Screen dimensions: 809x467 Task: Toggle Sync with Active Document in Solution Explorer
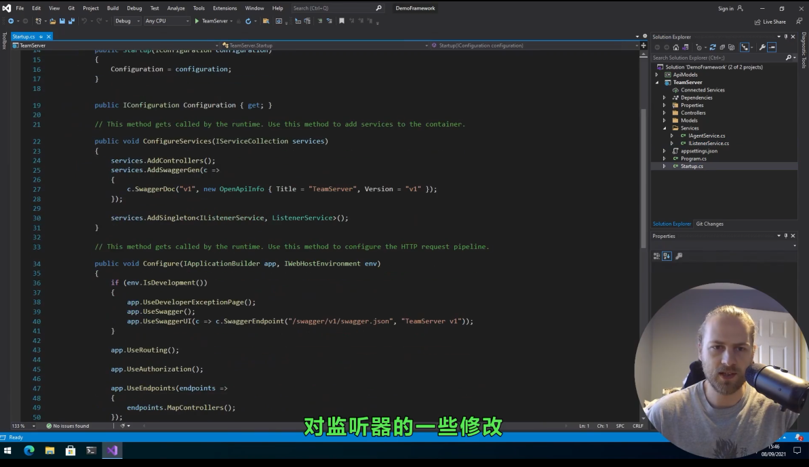[745, 47]
